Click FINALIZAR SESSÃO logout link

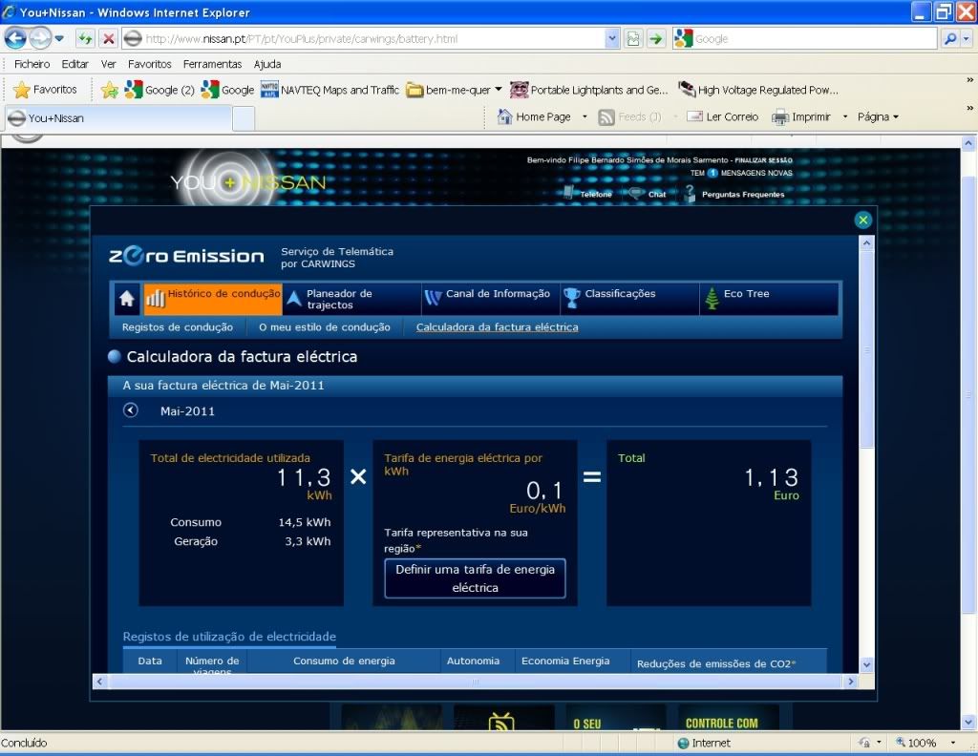(763, 160)
